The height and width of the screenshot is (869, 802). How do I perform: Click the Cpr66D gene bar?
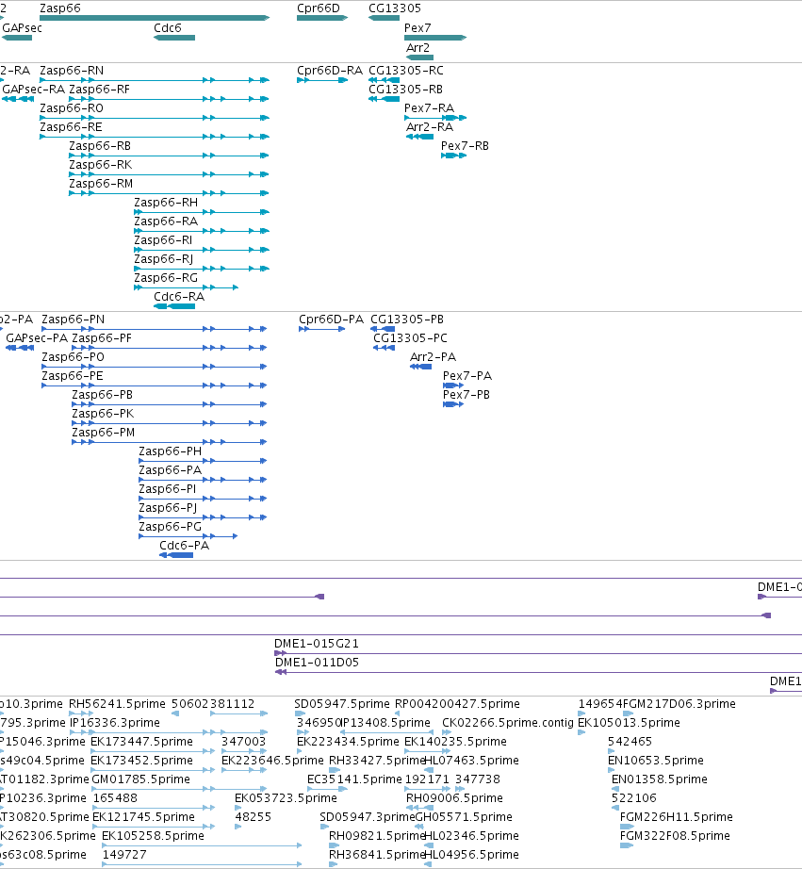pyautogui.click(x=322, y=18)
